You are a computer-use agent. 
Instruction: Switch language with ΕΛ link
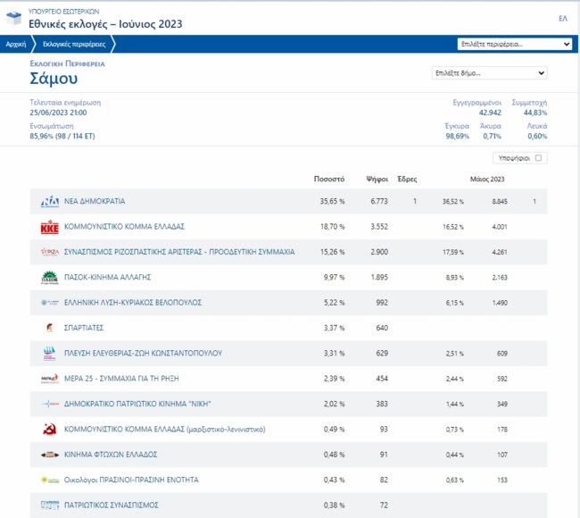(563, 19)
